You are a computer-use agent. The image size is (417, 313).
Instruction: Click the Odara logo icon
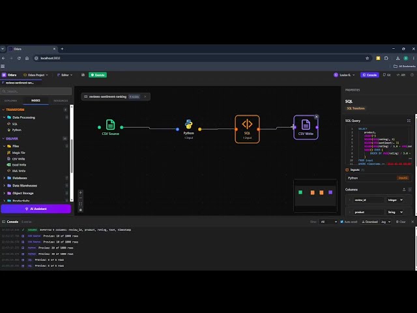pyautogui.click(x=4, y=75)
